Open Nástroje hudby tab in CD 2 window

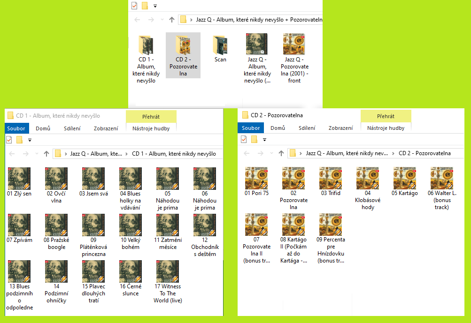coord(386,128)
